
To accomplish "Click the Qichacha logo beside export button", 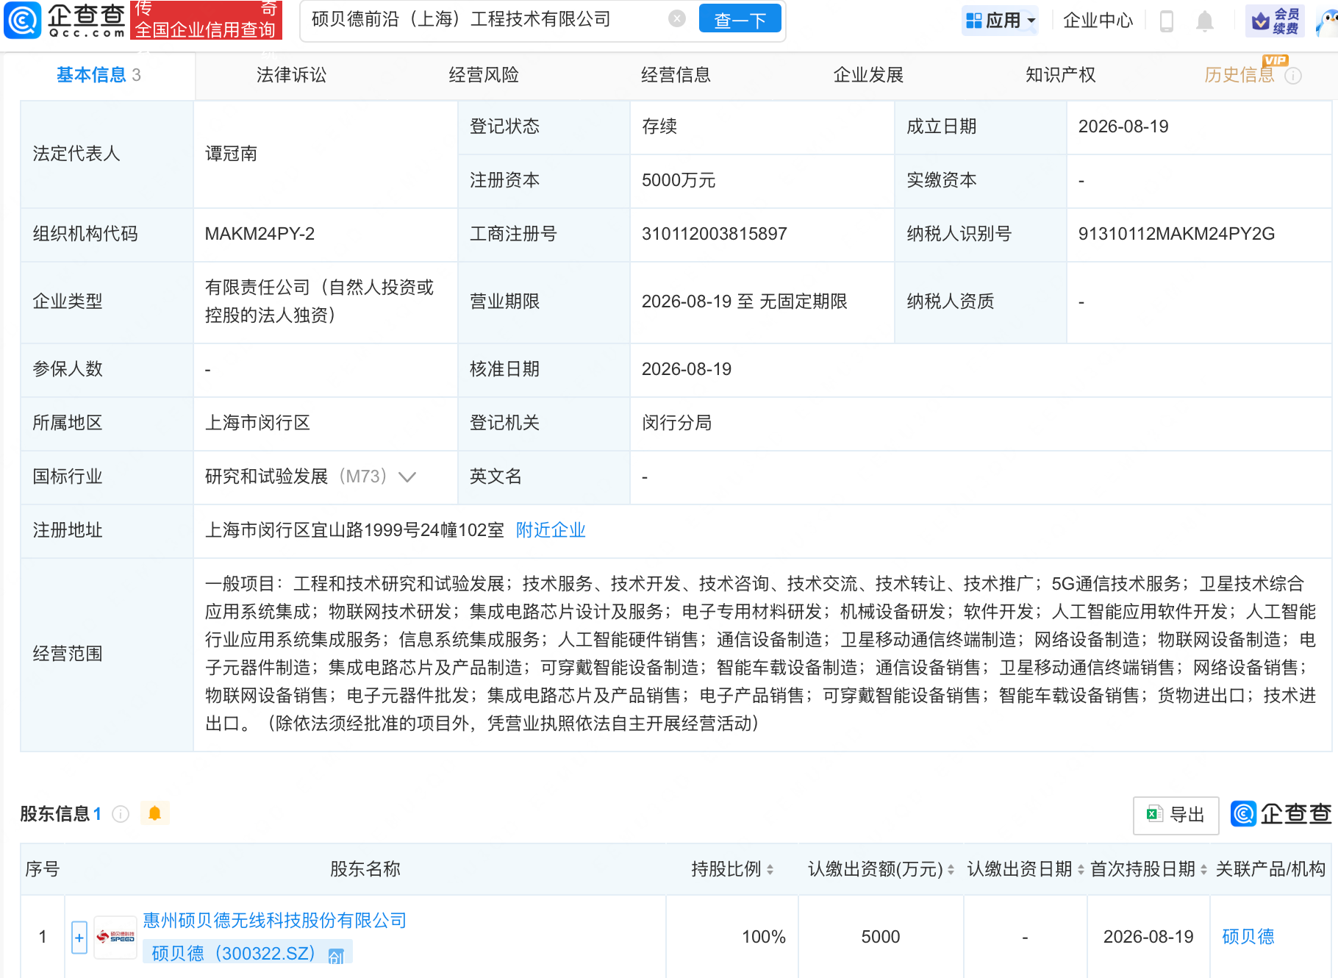I will tap(1281, 814).
